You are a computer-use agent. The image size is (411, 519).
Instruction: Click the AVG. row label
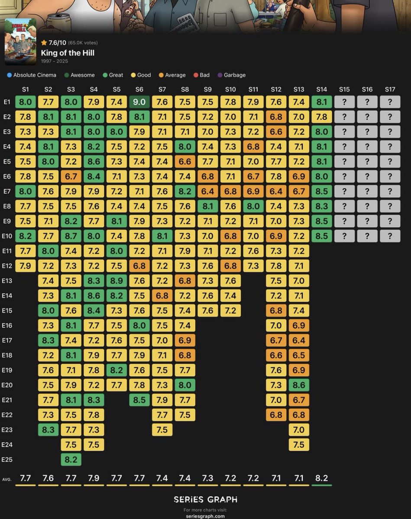point(6,479)
